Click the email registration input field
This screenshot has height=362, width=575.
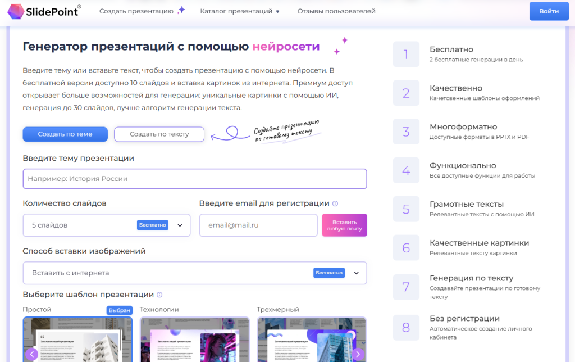(258, 225)
